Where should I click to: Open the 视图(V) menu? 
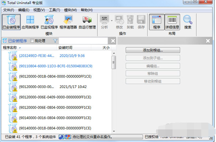[x=39, y=10]
